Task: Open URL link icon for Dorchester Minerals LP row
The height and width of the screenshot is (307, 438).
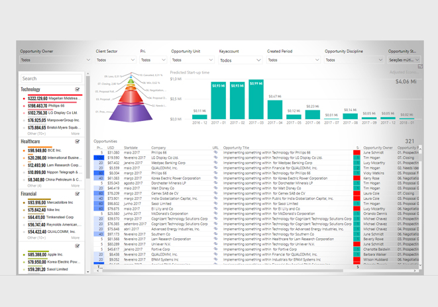Action: 215,183
